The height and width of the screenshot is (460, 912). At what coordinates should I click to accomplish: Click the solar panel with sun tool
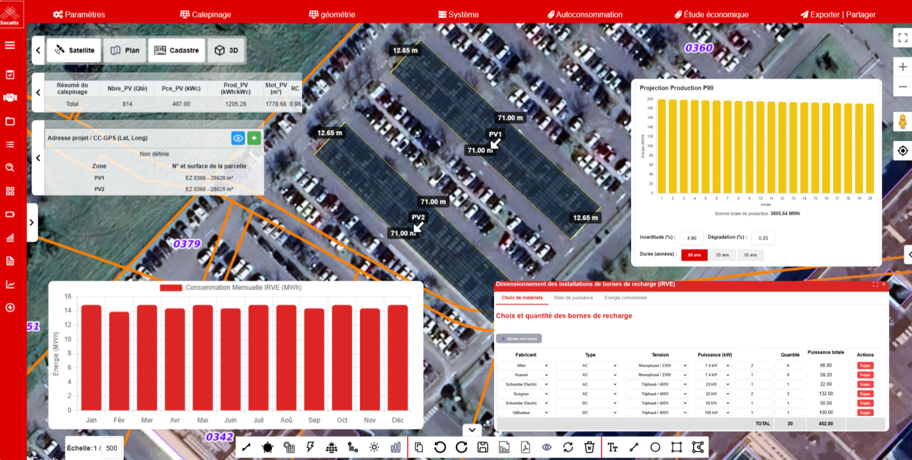pyautogui.click(x=332, y=447)
